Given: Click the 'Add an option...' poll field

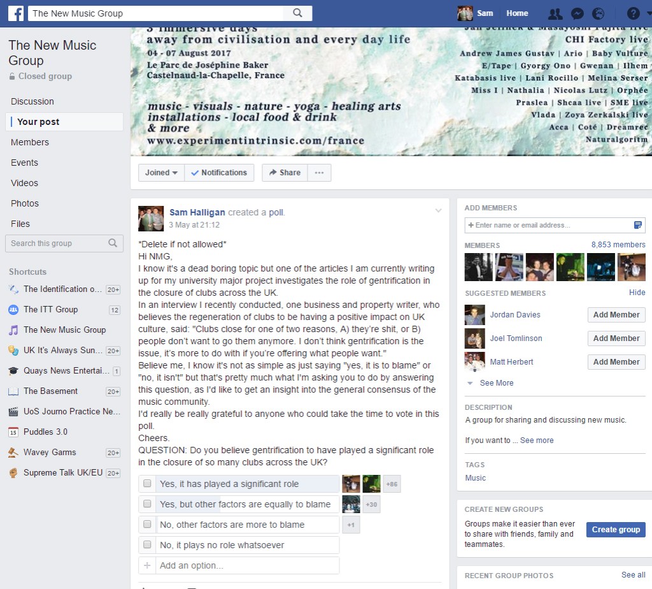Looking at the screenshot, I should coord(246,565).
